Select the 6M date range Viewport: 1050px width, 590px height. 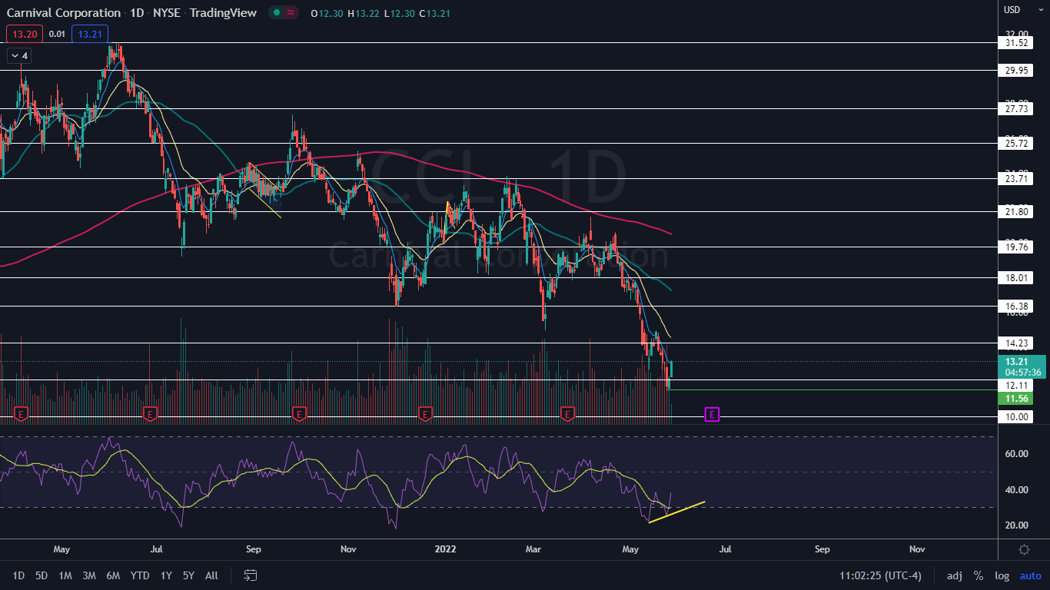pos(112,575)
